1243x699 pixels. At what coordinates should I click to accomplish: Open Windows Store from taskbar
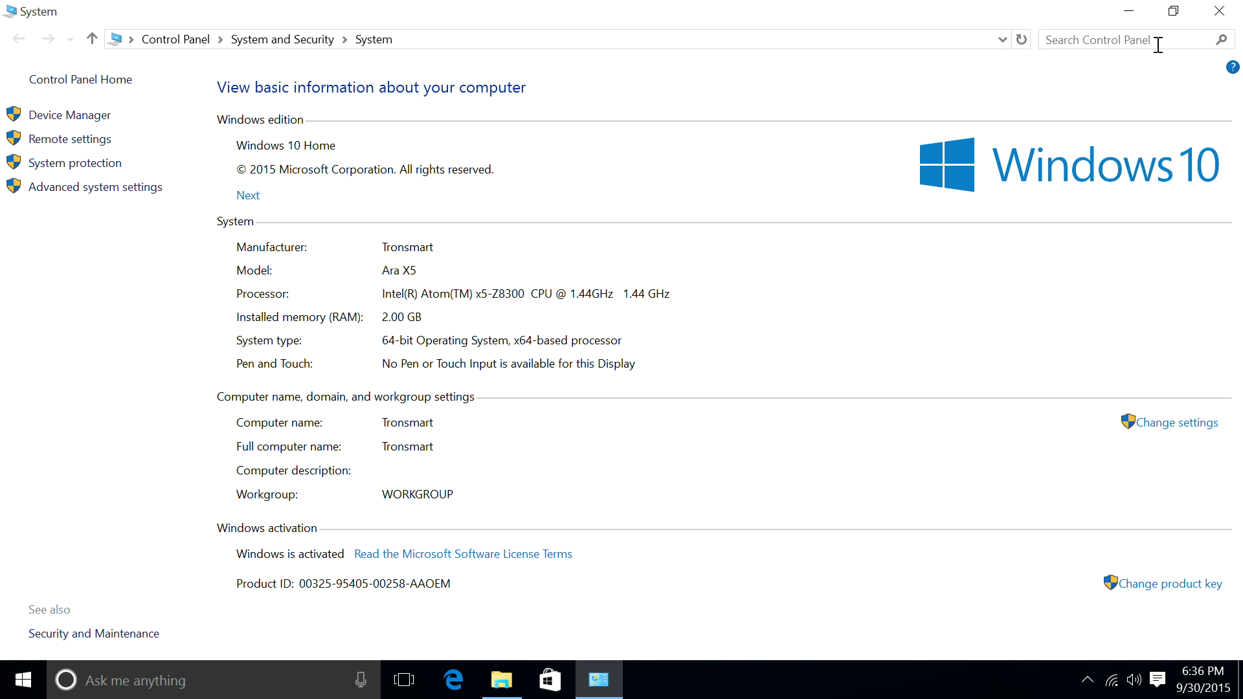550,680
